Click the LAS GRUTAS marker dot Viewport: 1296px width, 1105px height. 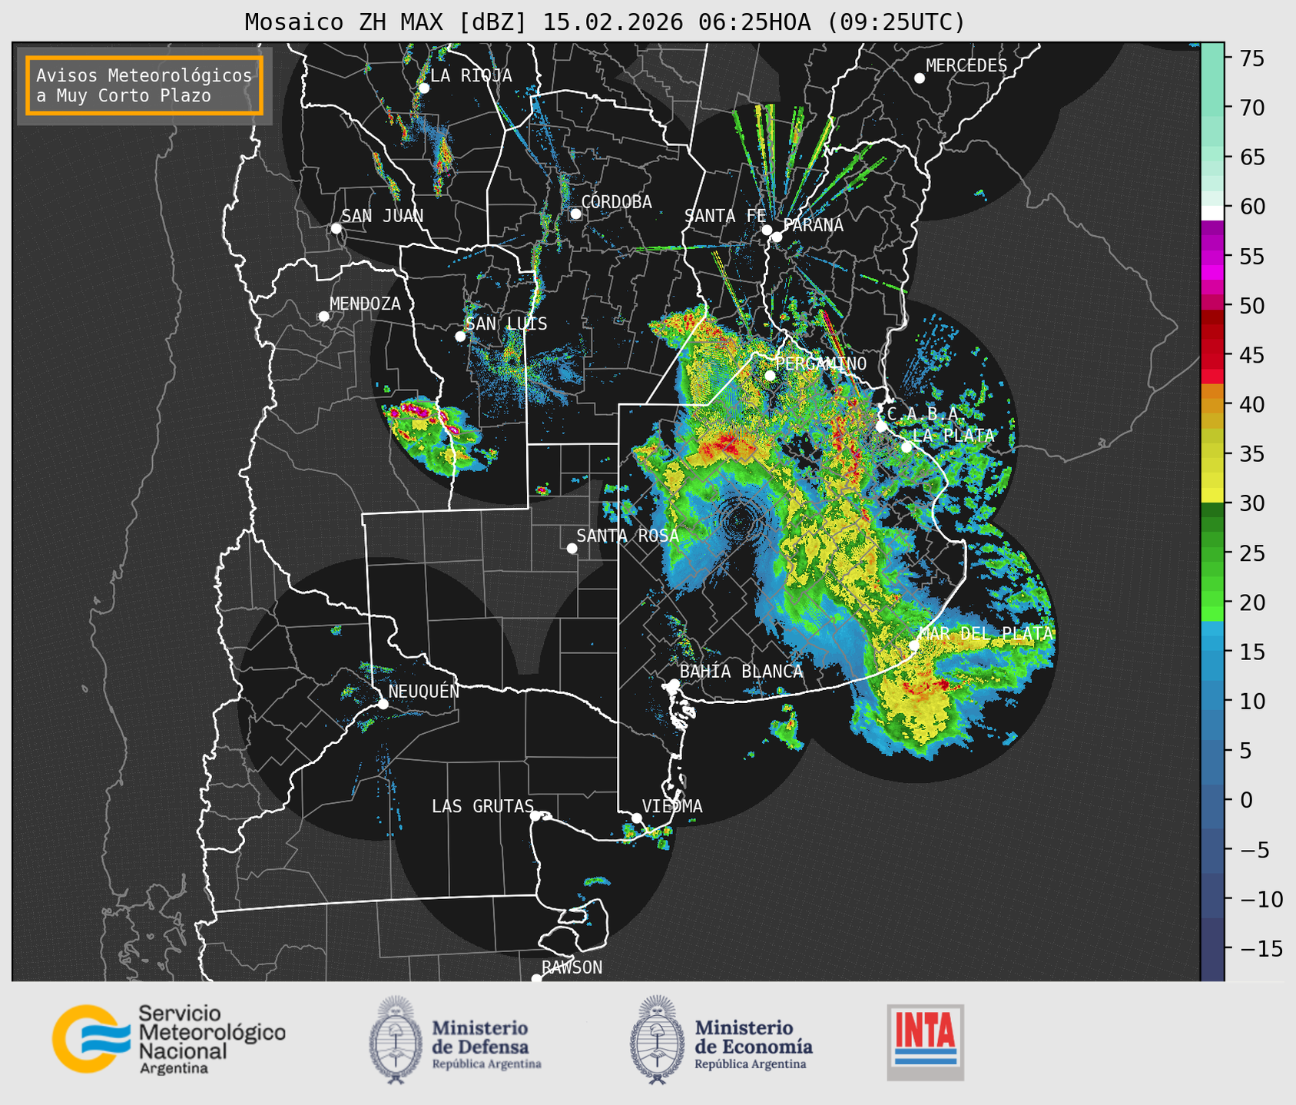click(x=535, y=816)
